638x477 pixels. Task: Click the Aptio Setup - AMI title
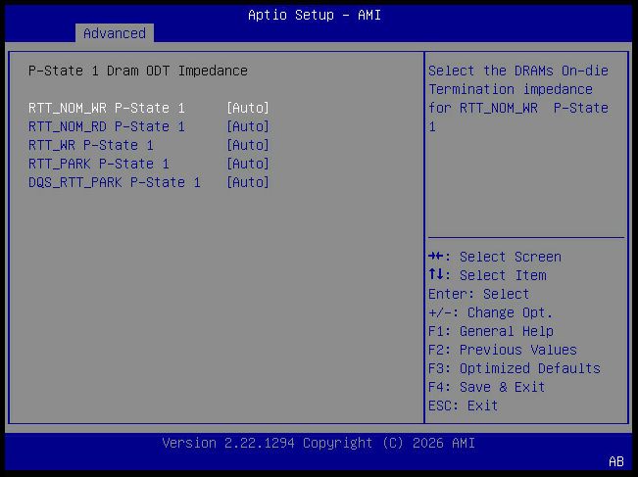click(x=315, y=15)
